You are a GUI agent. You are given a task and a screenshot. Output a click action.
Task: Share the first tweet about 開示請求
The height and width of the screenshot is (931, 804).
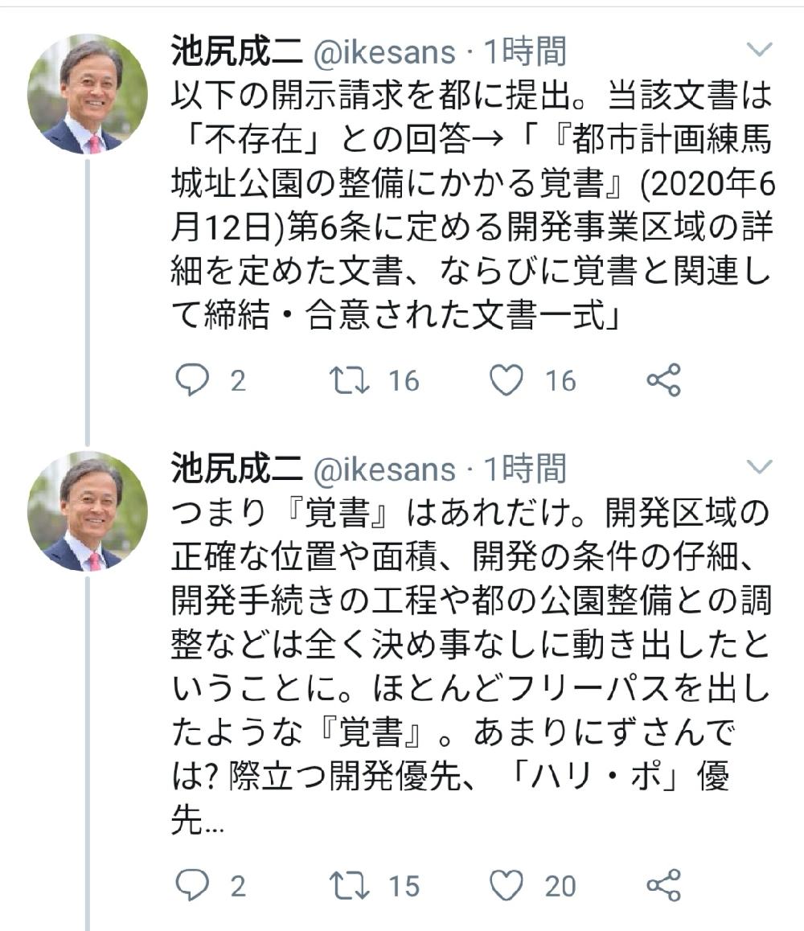click(x=663, y=380)
